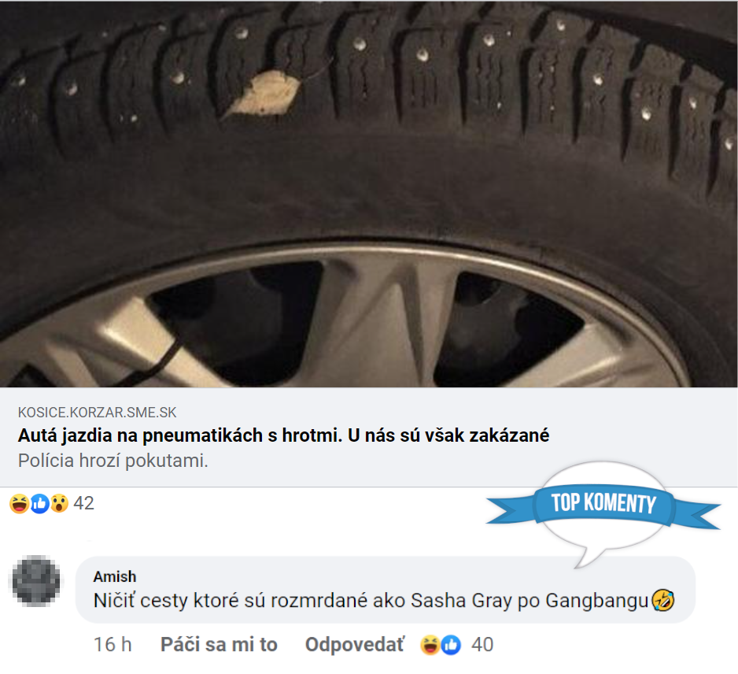The width and height of the screenshot is (738, 674).
Task: Click the Amish commenter's blurred avatar
Action: pyautogui.click(x=35, y=580)
